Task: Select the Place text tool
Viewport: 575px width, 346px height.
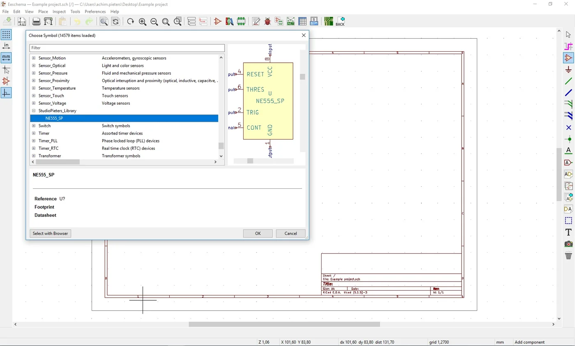Action: (x=568, y=232)
